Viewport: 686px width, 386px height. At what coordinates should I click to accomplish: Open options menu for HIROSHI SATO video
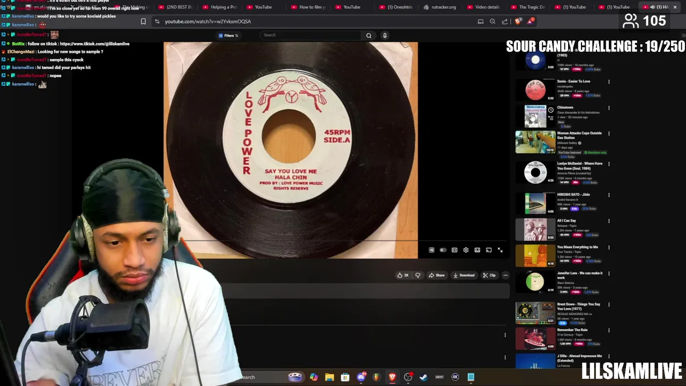609,195
